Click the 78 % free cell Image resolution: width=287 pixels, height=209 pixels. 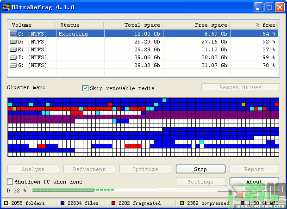[x=254, y=66]
